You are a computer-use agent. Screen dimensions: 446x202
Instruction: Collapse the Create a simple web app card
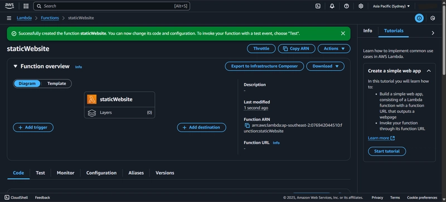(429, 71)
